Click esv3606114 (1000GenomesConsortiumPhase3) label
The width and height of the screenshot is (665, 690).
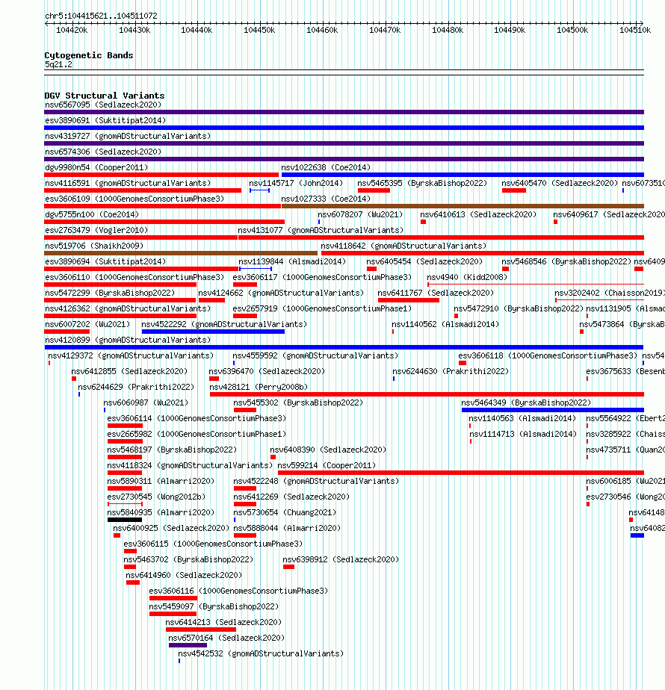[197, 418]
